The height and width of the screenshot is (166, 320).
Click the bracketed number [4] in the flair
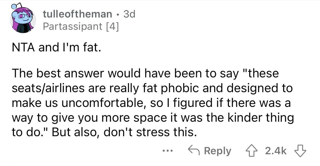pyautogui.click(x=112, y=26)
